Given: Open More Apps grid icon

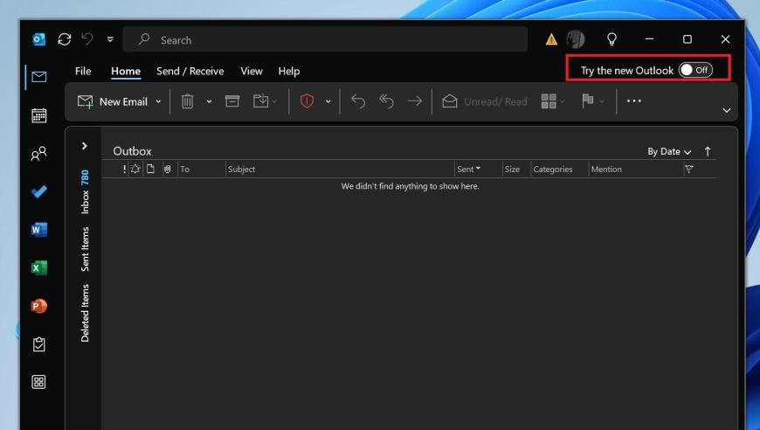Looking at the screenshot, I should point(38,382).
